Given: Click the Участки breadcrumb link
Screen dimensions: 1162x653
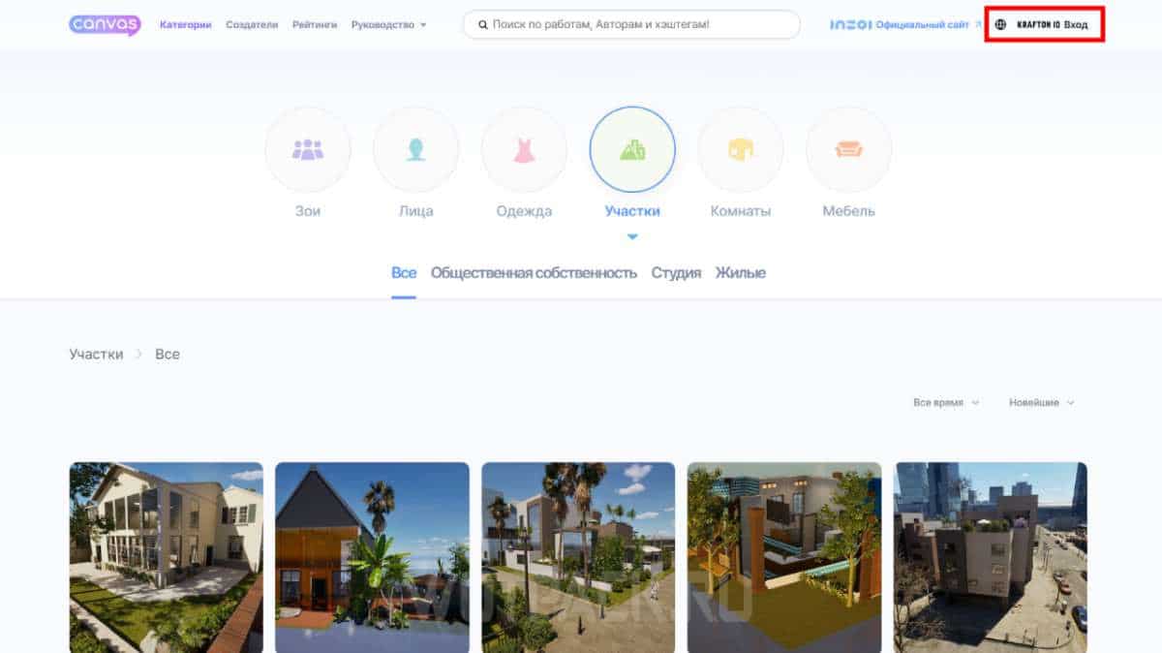Looking at the screenshot, I should pos(96,355).
